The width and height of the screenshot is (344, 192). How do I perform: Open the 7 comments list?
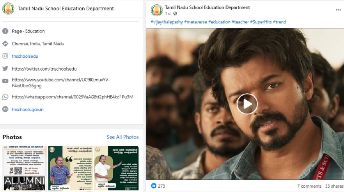click(x=309, y=186)
